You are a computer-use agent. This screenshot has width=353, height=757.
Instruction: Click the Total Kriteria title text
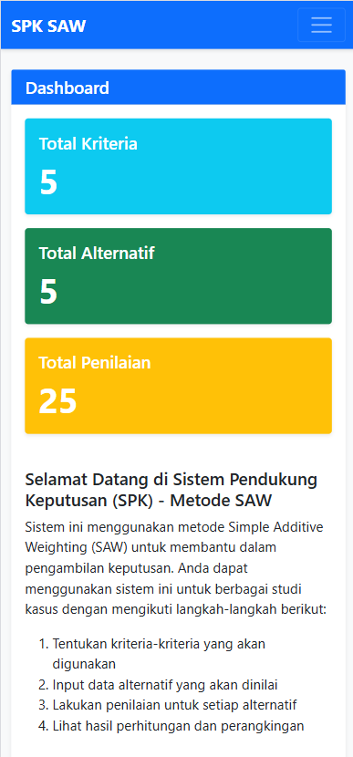tap(88, 144)
